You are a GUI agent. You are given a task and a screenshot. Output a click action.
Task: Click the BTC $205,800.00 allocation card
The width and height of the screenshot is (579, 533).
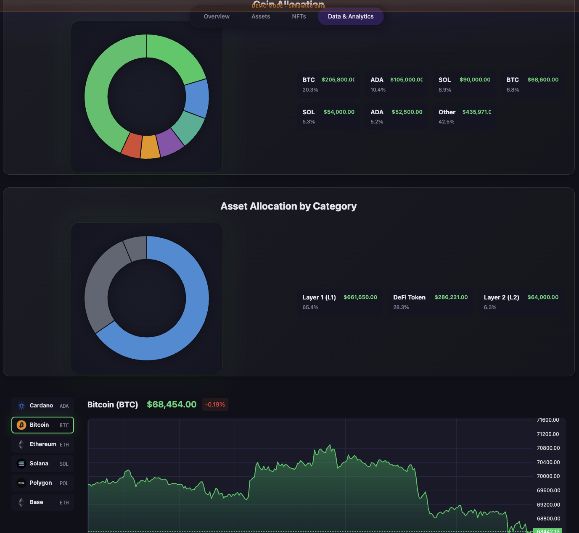point(328,84)
